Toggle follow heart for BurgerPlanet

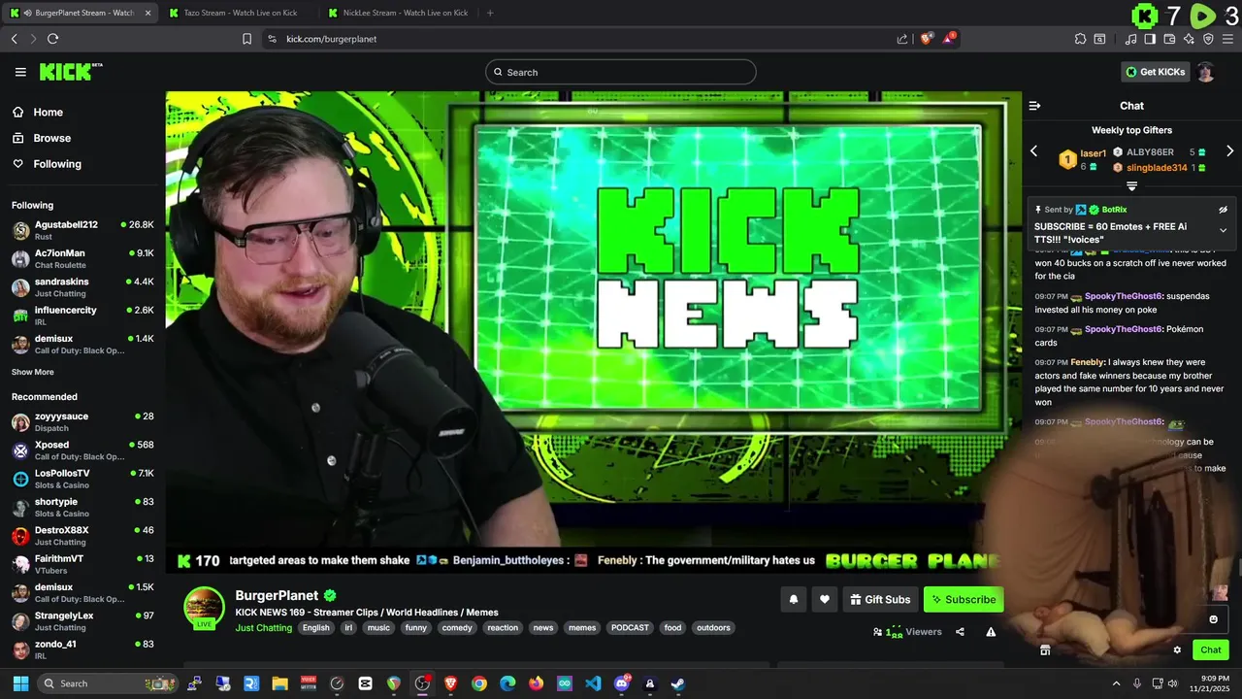pyautogui.click(x=824, y=599)
